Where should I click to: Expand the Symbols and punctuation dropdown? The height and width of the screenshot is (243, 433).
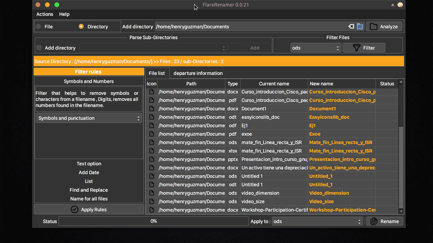coord(89,118)
